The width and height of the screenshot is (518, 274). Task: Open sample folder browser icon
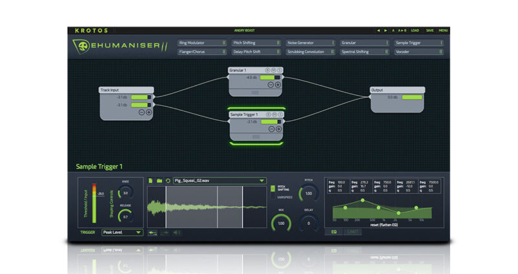pyautogui.click(x=159, y=181)
